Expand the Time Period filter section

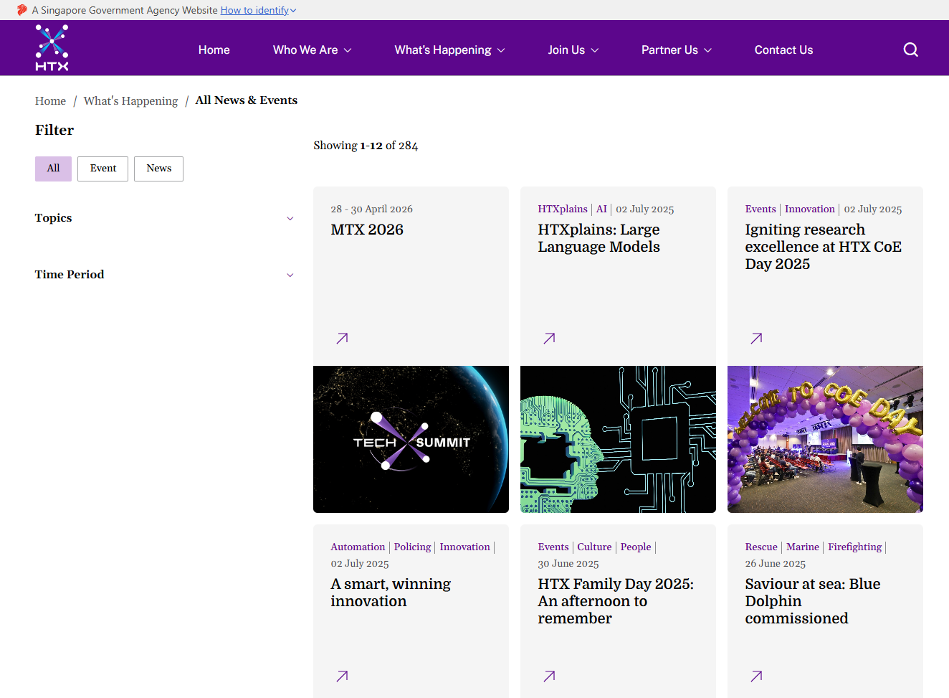[164, 275]
